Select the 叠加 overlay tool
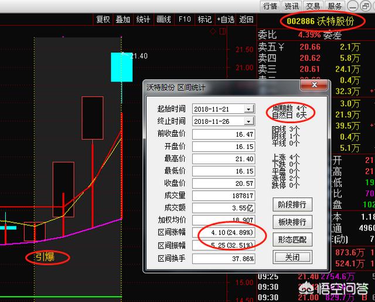Screen dimensions: 375x302 [x=123, y=19]
